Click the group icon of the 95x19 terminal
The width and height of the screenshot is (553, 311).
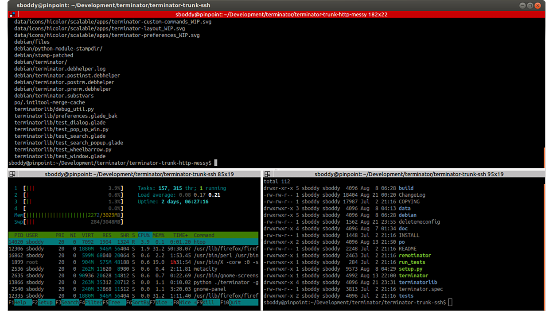pos(268,174)
